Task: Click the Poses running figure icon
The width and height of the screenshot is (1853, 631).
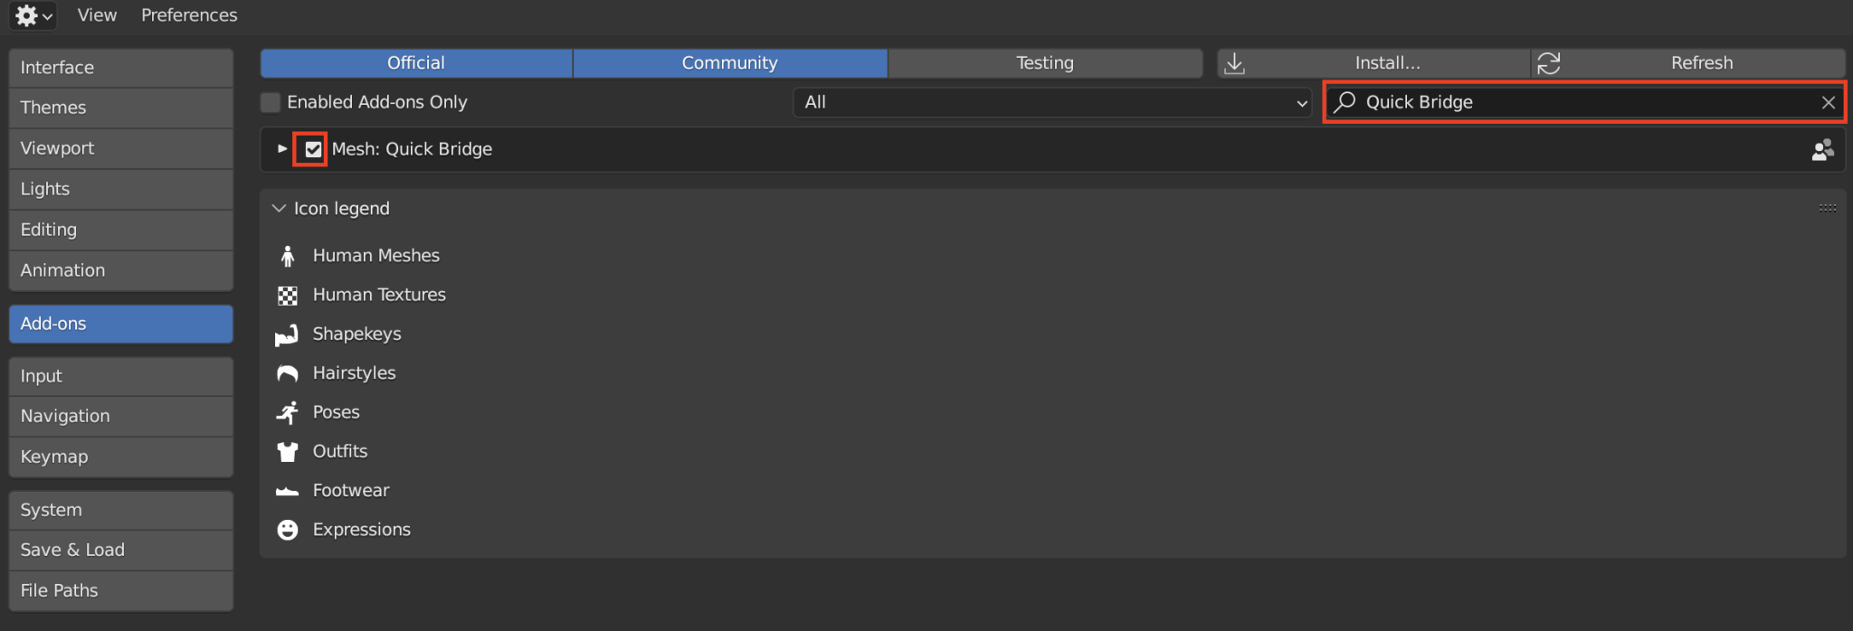Action: 288,413
